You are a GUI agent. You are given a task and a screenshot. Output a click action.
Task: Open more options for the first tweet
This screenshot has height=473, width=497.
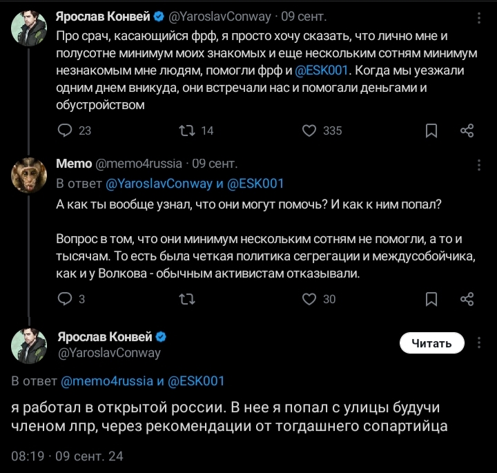[x=479, y=15]
